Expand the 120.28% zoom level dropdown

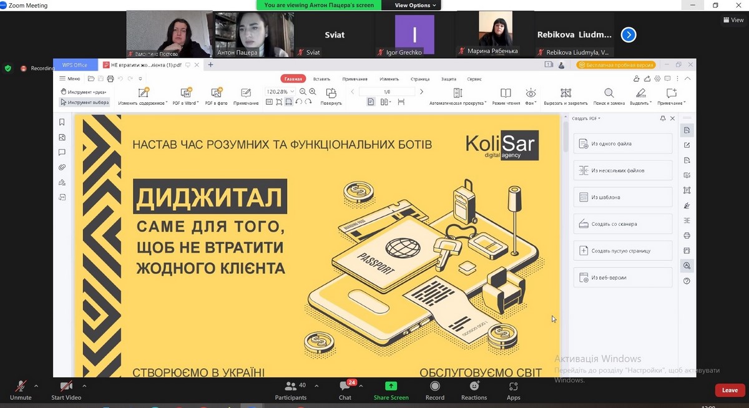[292, 92]
